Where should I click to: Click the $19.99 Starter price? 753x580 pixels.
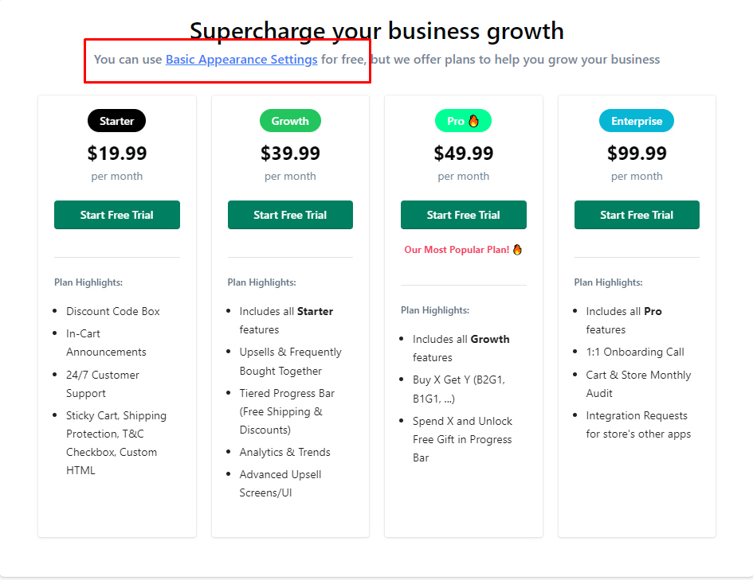tap(117, 153)
